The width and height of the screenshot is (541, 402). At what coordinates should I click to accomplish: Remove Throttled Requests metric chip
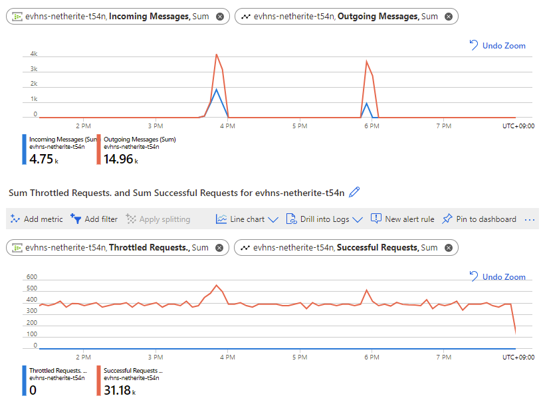(x=219, y=248)
